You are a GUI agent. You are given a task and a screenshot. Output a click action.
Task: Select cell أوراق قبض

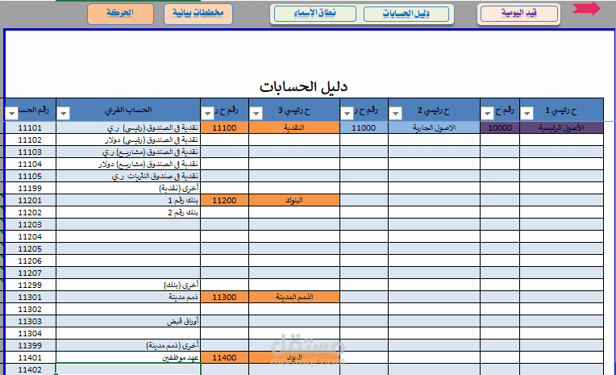(128, 322)
